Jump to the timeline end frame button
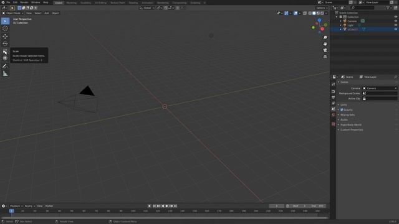399x224 pixels. click(175, 206)
